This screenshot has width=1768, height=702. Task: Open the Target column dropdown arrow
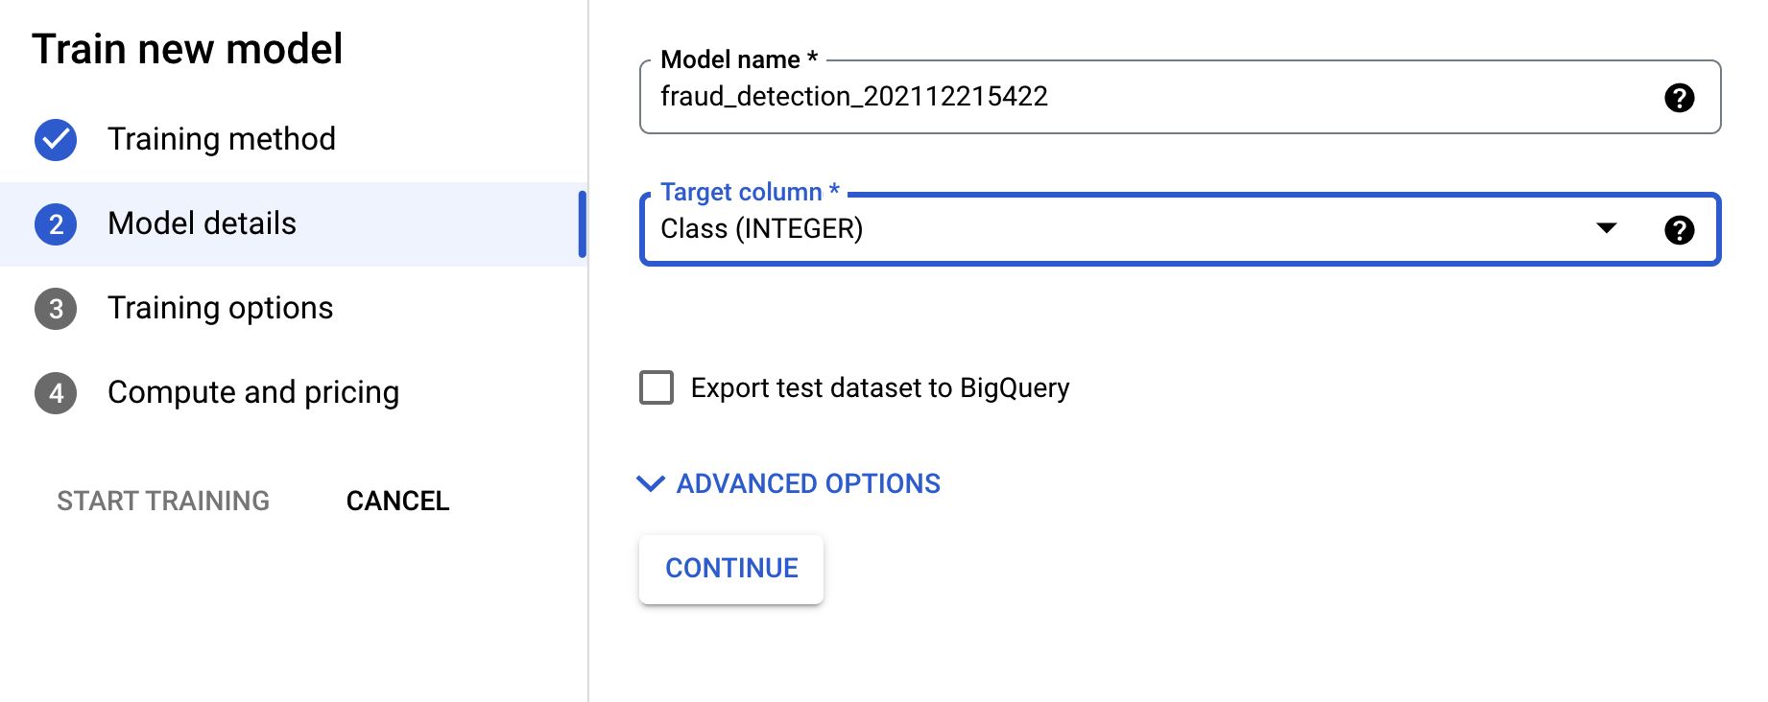1606,228
